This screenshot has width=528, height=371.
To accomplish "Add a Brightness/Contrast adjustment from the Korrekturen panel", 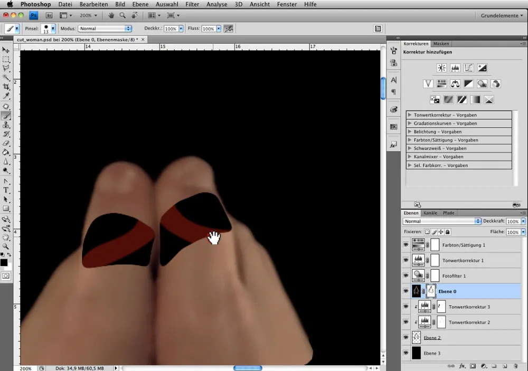I will coord(441,68).
